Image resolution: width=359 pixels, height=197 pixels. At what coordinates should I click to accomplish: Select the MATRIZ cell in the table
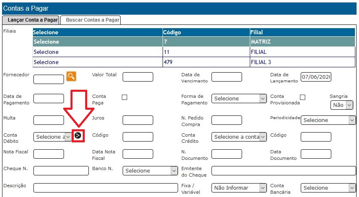pyautogui.click(x=302, y=42)
